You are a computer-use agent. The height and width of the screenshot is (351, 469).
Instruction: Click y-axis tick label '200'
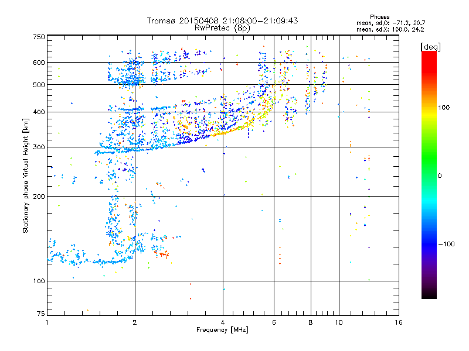click(x=39, y=197)
